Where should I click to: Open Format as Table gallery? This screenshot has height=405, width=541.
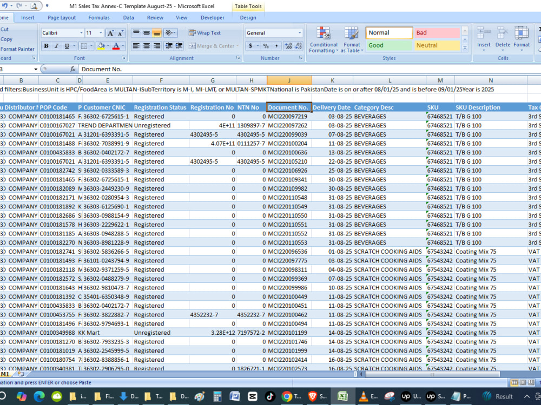click(x=352, y=40)
